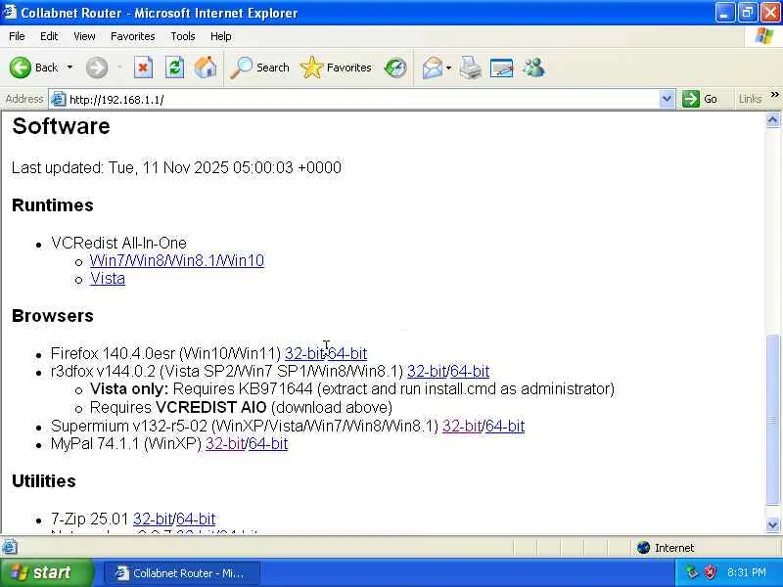Open the Tools menu
783x587 pixels.
tap(183, 36)
